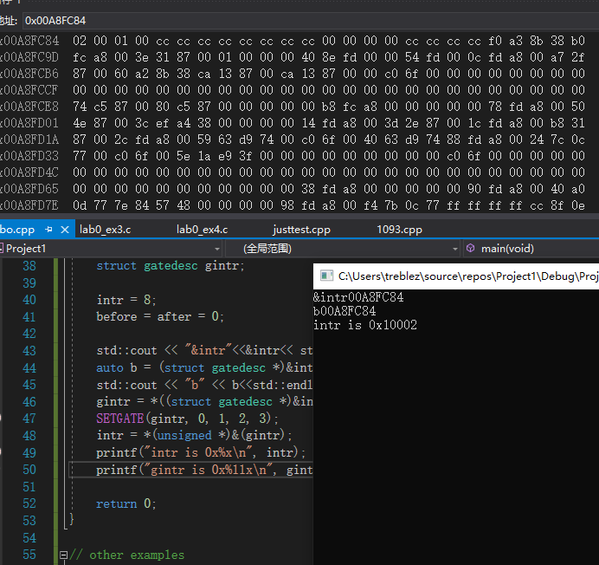The image size is (599, 565).
Task: Click memory row address 0x00A8FC9D
Action: click(x=29, y=57)
